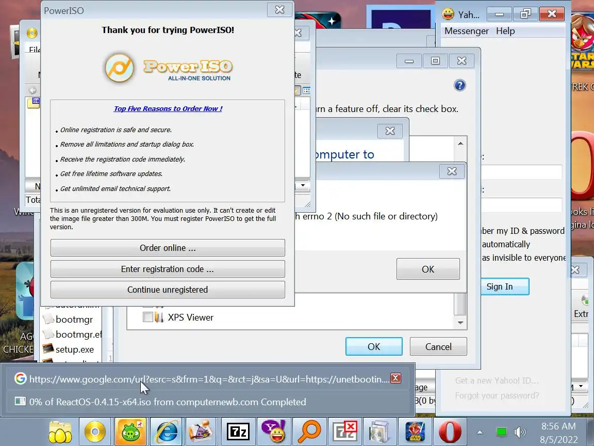594x446 pixels.
Task: Switch to Yahoo Messenger in the taskbar
Action: tap(273, 431)
